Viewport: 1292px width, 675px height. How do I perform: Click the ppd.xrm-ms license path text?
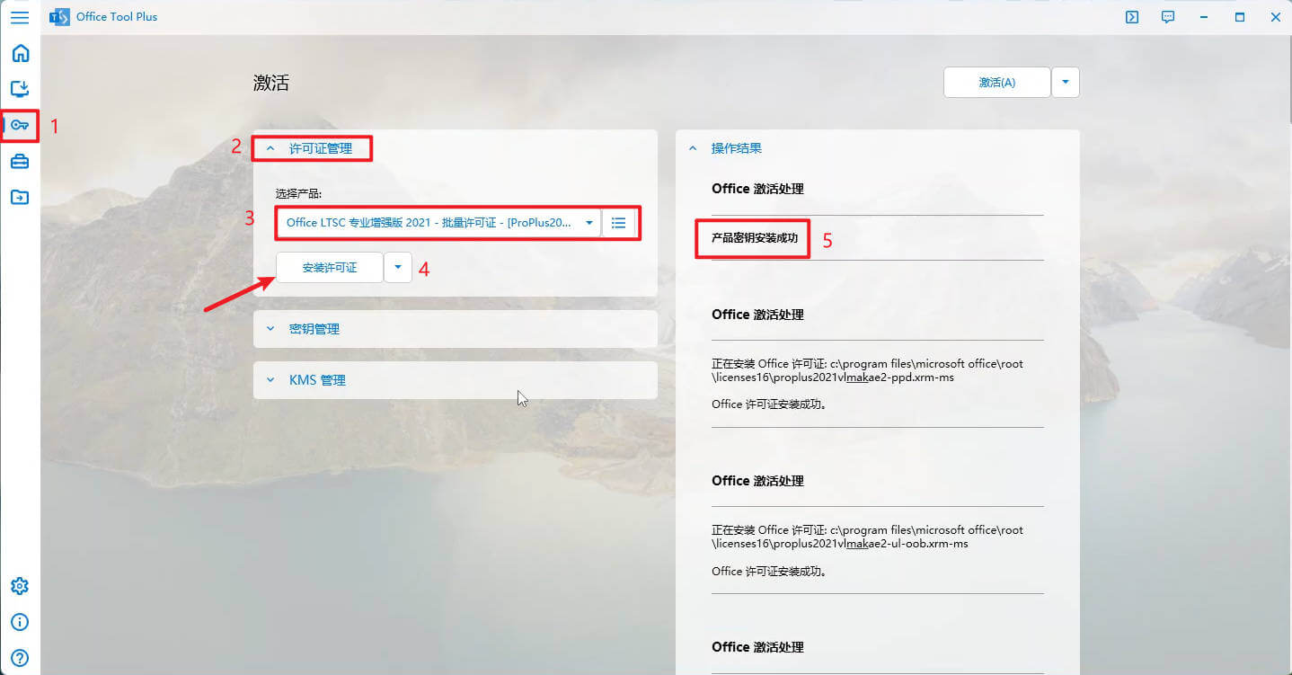tap(867, 370)
